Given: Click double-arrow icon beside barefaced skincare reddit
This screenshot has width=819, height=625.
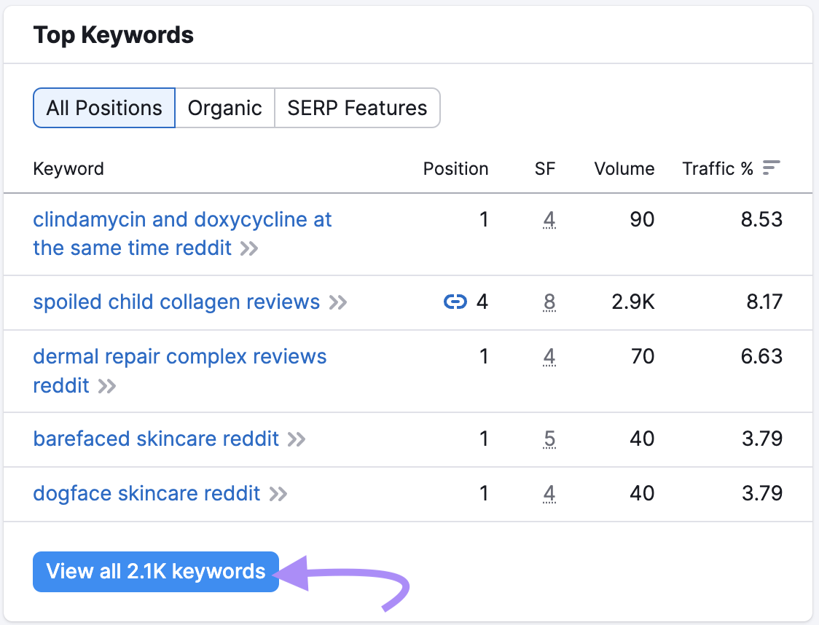Looking at the screenshot, I should click(x=297, y=439).
